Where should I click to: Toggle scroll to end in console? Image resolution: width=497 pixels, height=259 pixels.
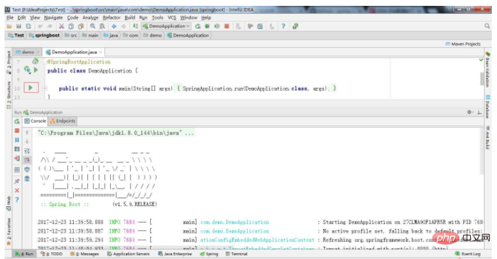[x=27, y=160]
